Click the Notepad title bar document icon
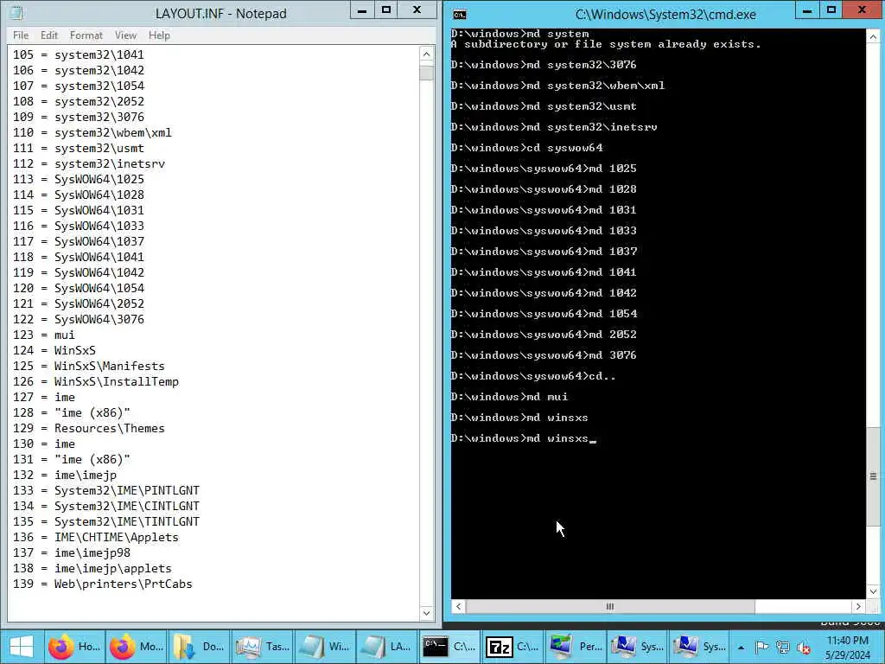This screenshot has height=664, width=885. click(x=16, y=13)
